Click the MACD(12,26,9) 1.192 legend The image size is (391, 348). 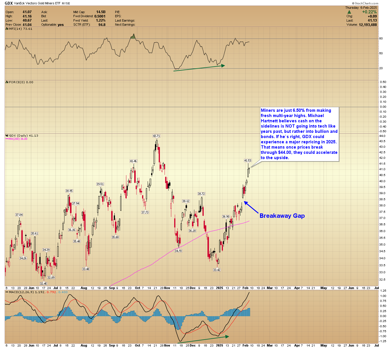coord(26,292)
